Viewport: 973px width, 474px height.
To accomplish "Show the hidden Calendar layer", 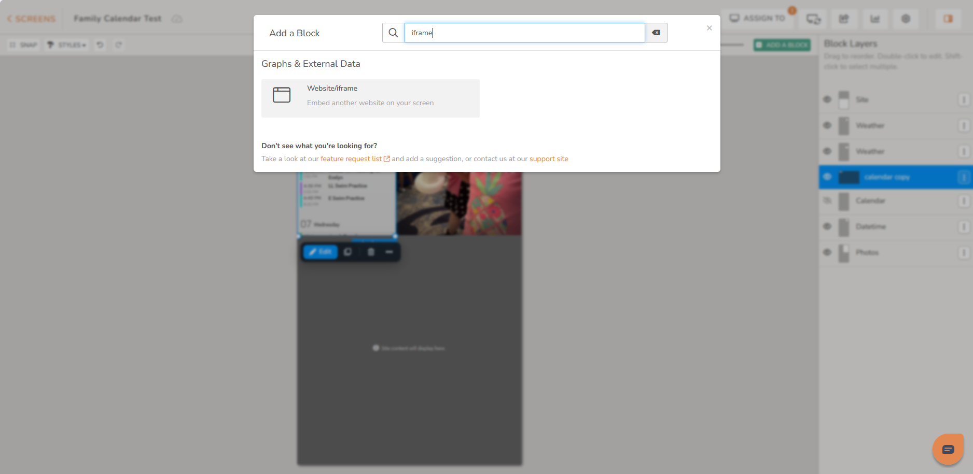I will click(x=827, y=200).
